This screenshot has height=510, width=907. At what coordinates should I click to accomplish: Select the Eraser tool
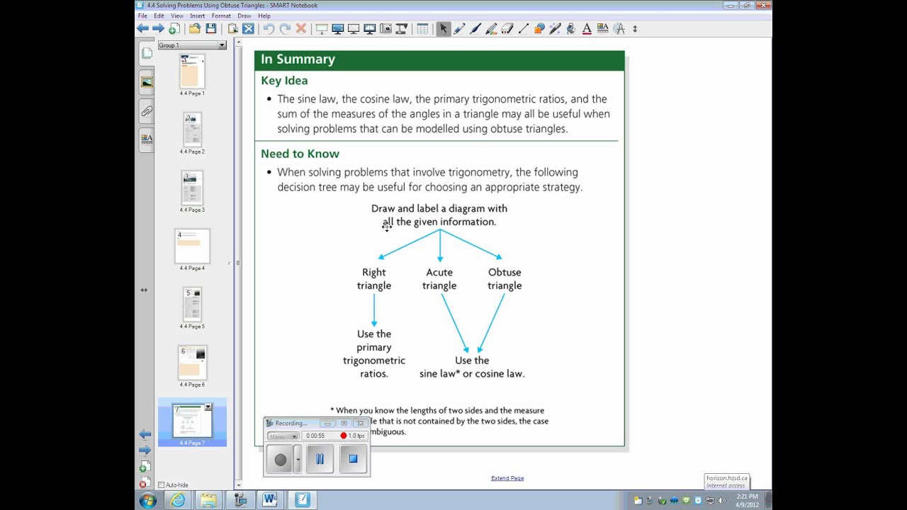(507, 28)
